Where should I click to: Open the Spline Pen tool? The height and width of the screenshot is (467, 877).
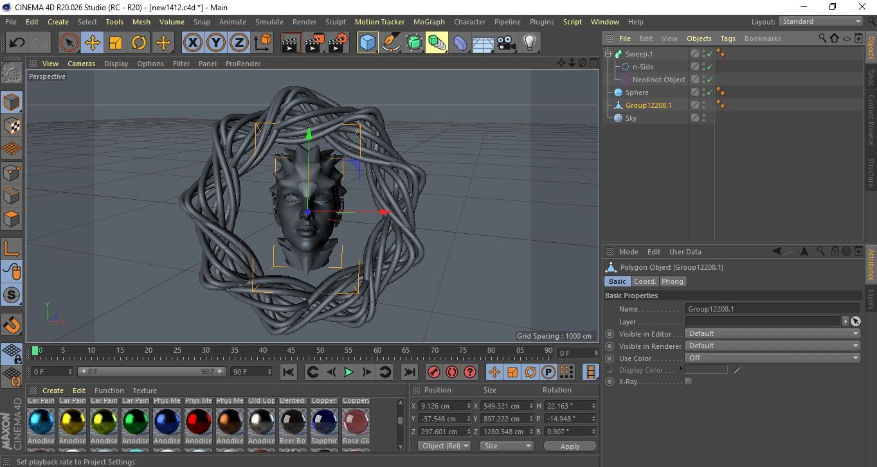click(x=390, y=43)
